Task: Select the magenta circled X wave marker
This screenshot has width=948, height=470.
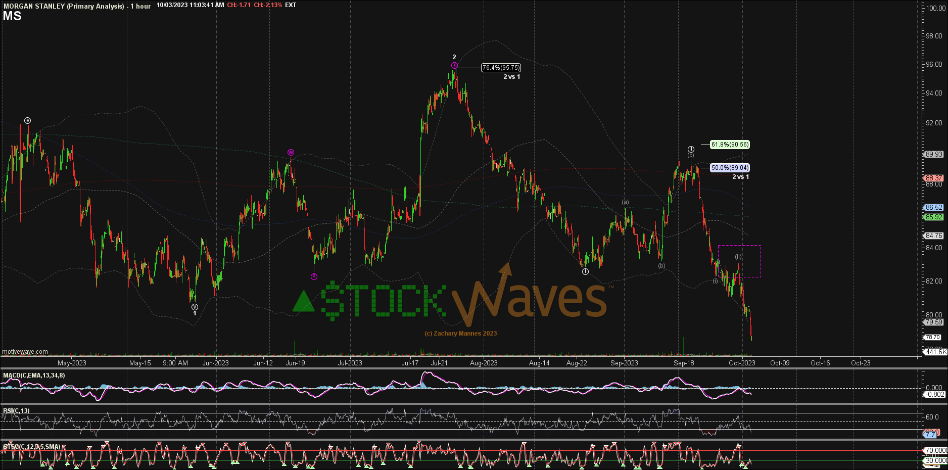Action: [314, 276]
